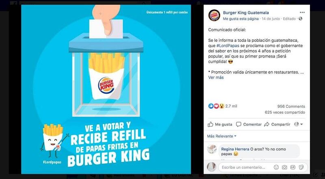Click the Burger King Guatemala profile picture
The height and width of the screenshot is (179, 325).
pyautogui.click(x=214, y=15)
